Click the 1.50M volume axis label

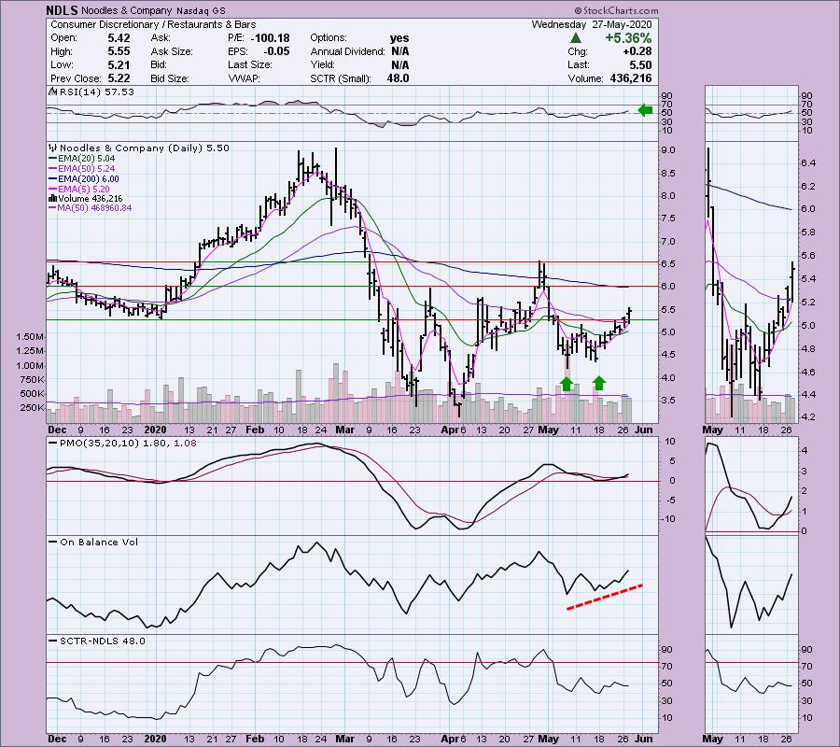tap(30, 337)
